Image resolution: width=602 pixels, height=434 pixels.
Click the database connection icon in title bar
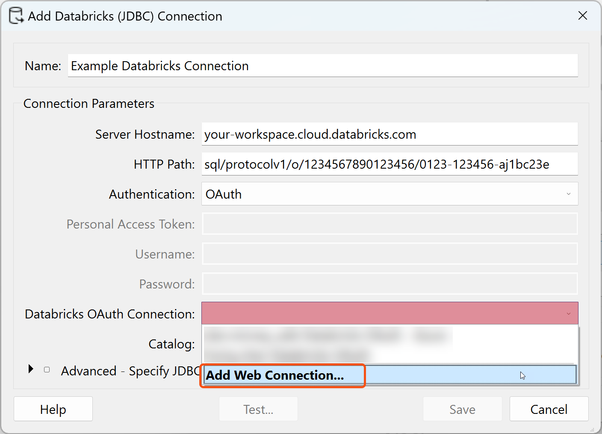click(x=16, y=16)
